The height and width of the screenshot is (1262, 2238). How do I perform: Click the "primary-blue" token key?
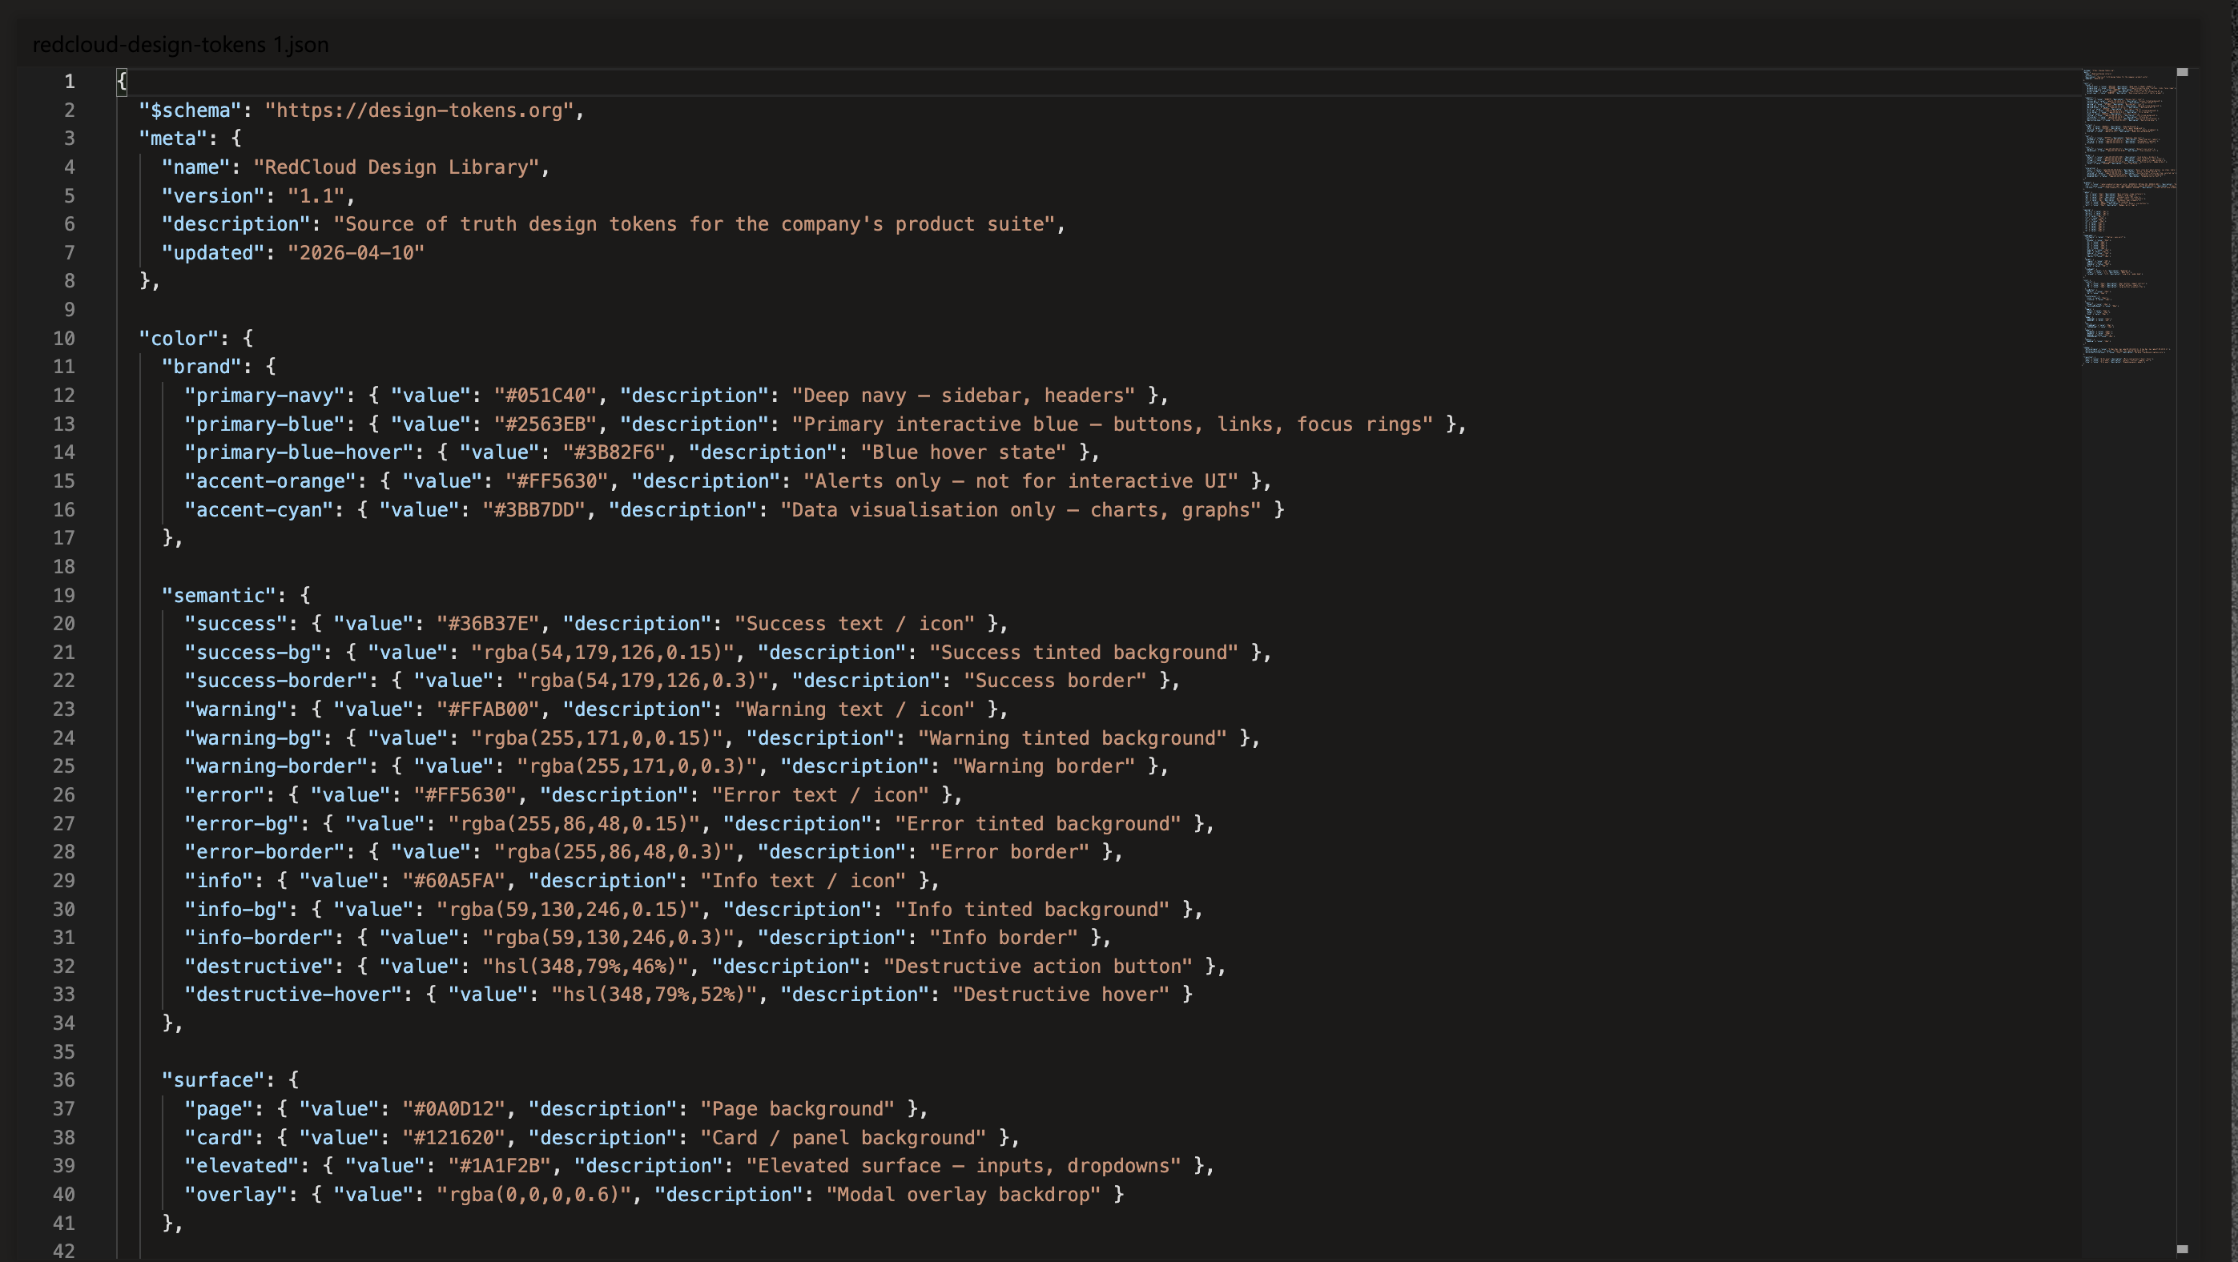pyautogui.click(x=264, y=424)
